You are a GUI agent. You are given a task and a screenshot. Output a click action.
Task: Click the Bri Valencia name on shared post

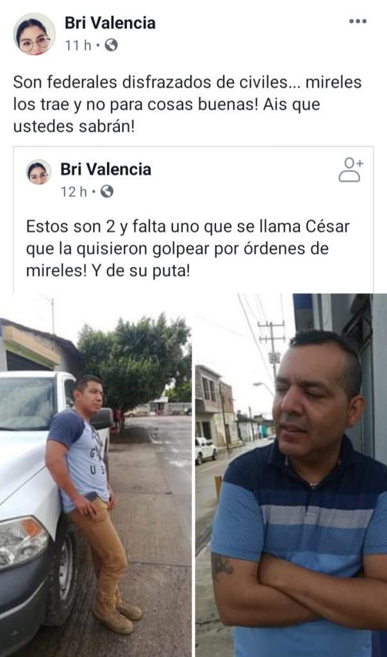[106, 169]
